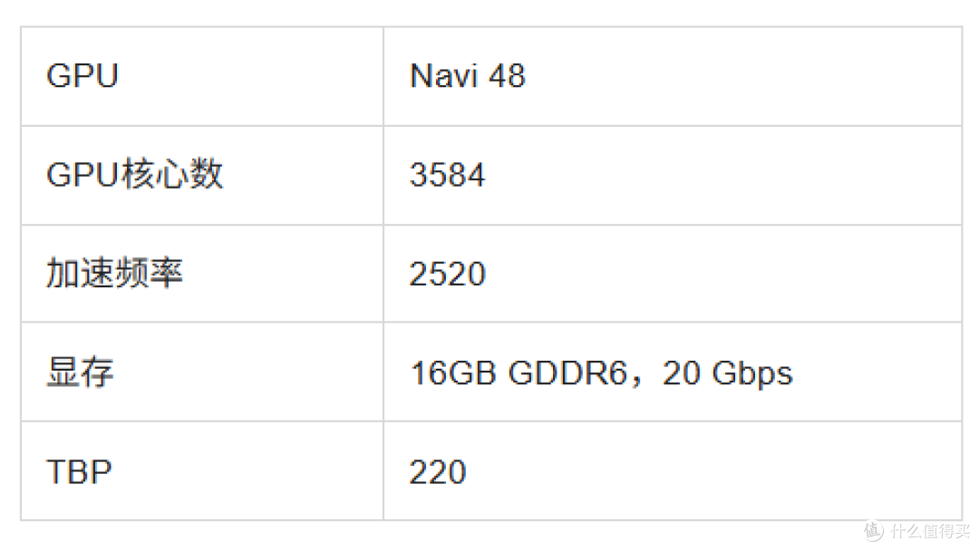Click the number 48 in Navi 48
979x551 pixels.
click(507, 76)
